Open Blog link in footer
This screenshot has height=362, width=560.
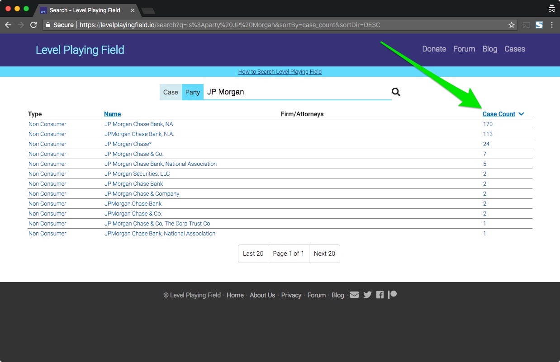coord(338,295)
